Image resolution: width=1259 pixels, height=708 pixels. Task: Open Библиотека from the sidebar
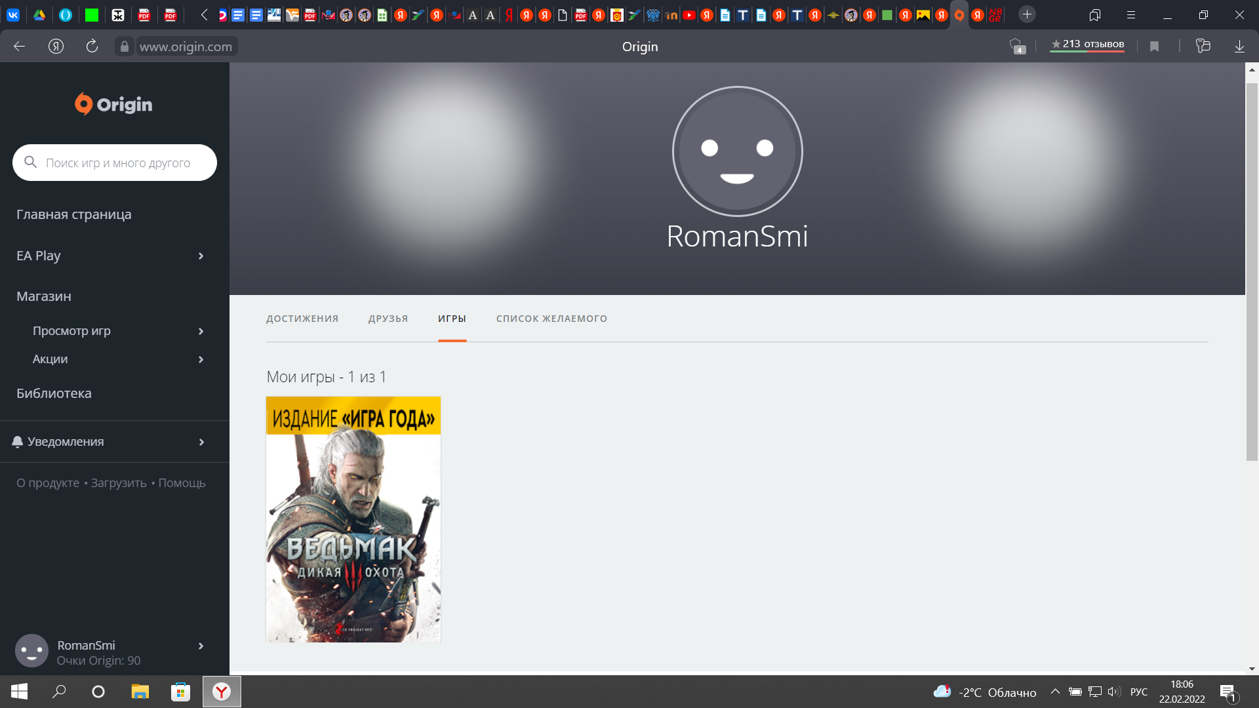click(x=54, y=393)
